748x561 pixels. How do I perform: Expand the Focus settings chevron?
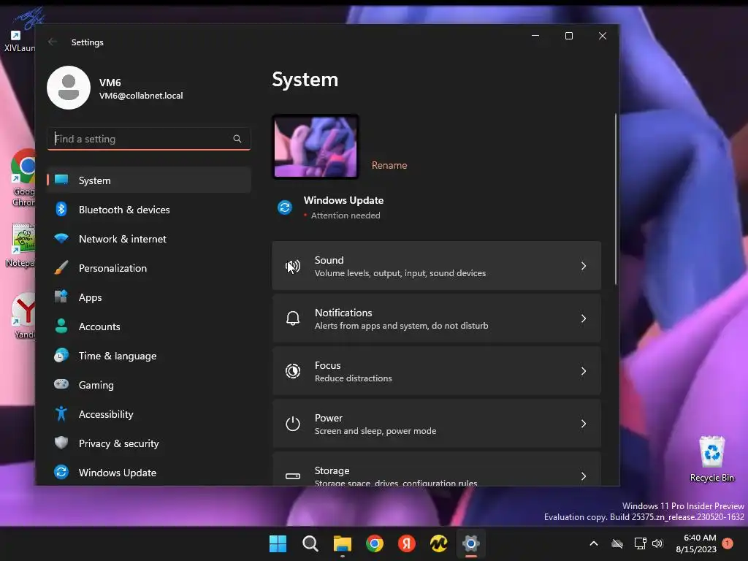point(584,370)
